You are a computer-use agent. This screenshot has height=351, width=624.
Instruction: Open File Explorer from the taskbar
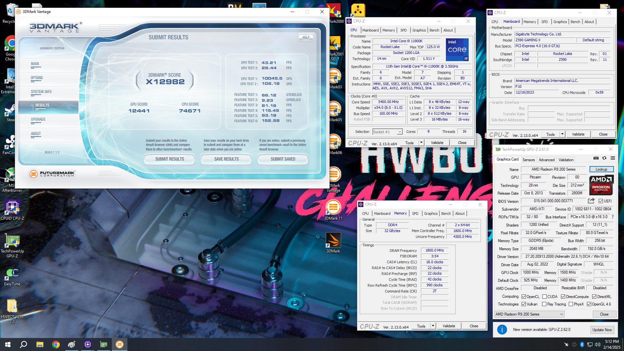click(x=40, y=344)
